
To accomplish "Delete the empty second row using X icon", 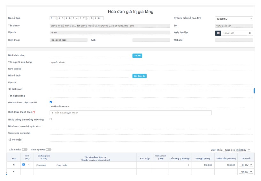I will click(13, 172).
